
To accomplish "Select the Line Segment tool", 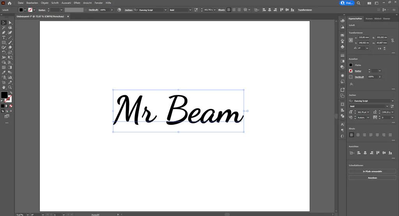I will 10,37.
